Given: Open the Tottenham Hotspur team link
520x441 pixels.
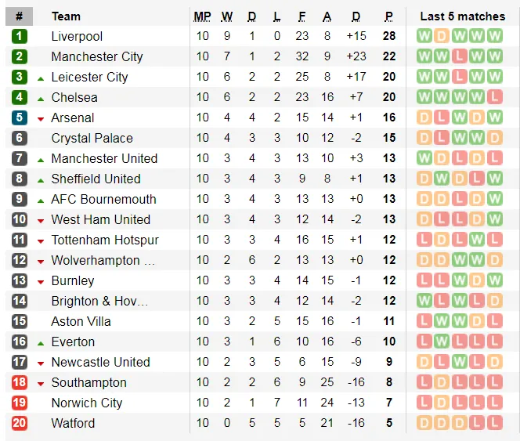Looking at the screenshot, I should pos(105,240).
